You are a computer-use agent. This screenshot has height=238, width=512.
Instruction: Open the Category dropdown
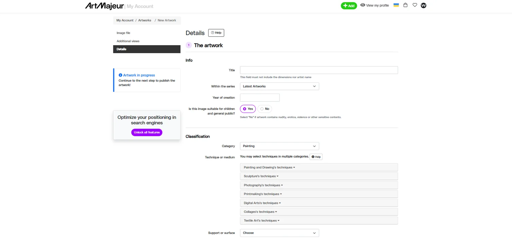click(280, 146)
